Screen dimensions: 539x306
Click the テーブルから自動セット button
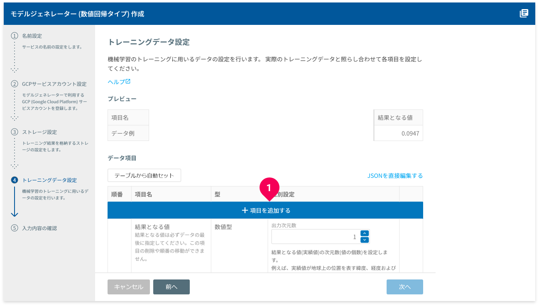point(144,175)
